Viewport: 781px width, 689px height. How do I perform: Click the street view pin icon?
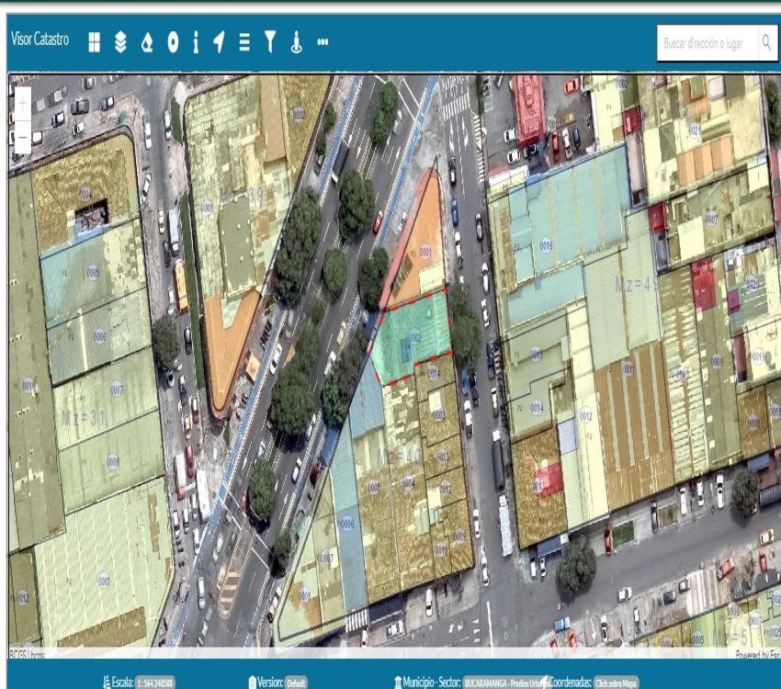point(296,42)
